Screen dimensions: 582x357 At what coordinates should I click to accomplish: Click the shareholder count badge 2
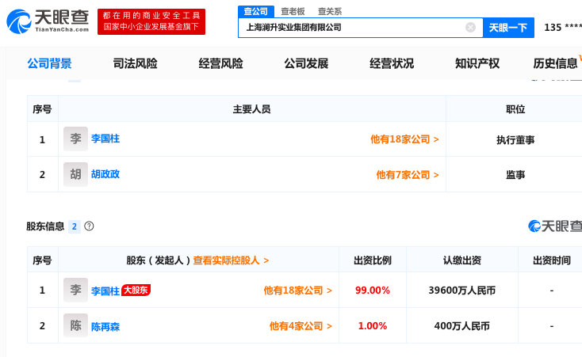(75, 226)
